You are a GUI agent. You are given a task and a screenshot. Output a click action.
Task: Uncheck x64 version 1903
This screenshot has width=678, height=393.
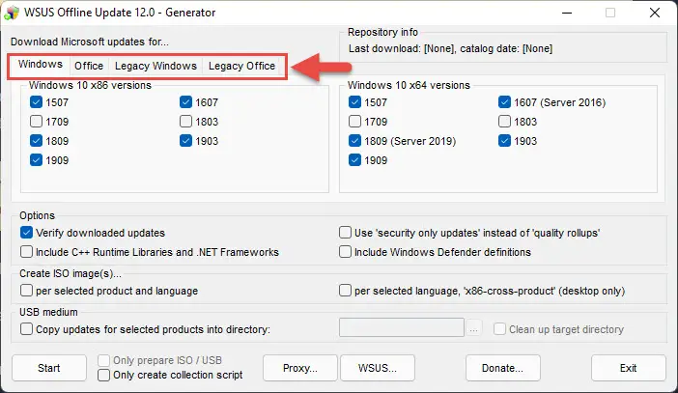click(x=504, y=141)
